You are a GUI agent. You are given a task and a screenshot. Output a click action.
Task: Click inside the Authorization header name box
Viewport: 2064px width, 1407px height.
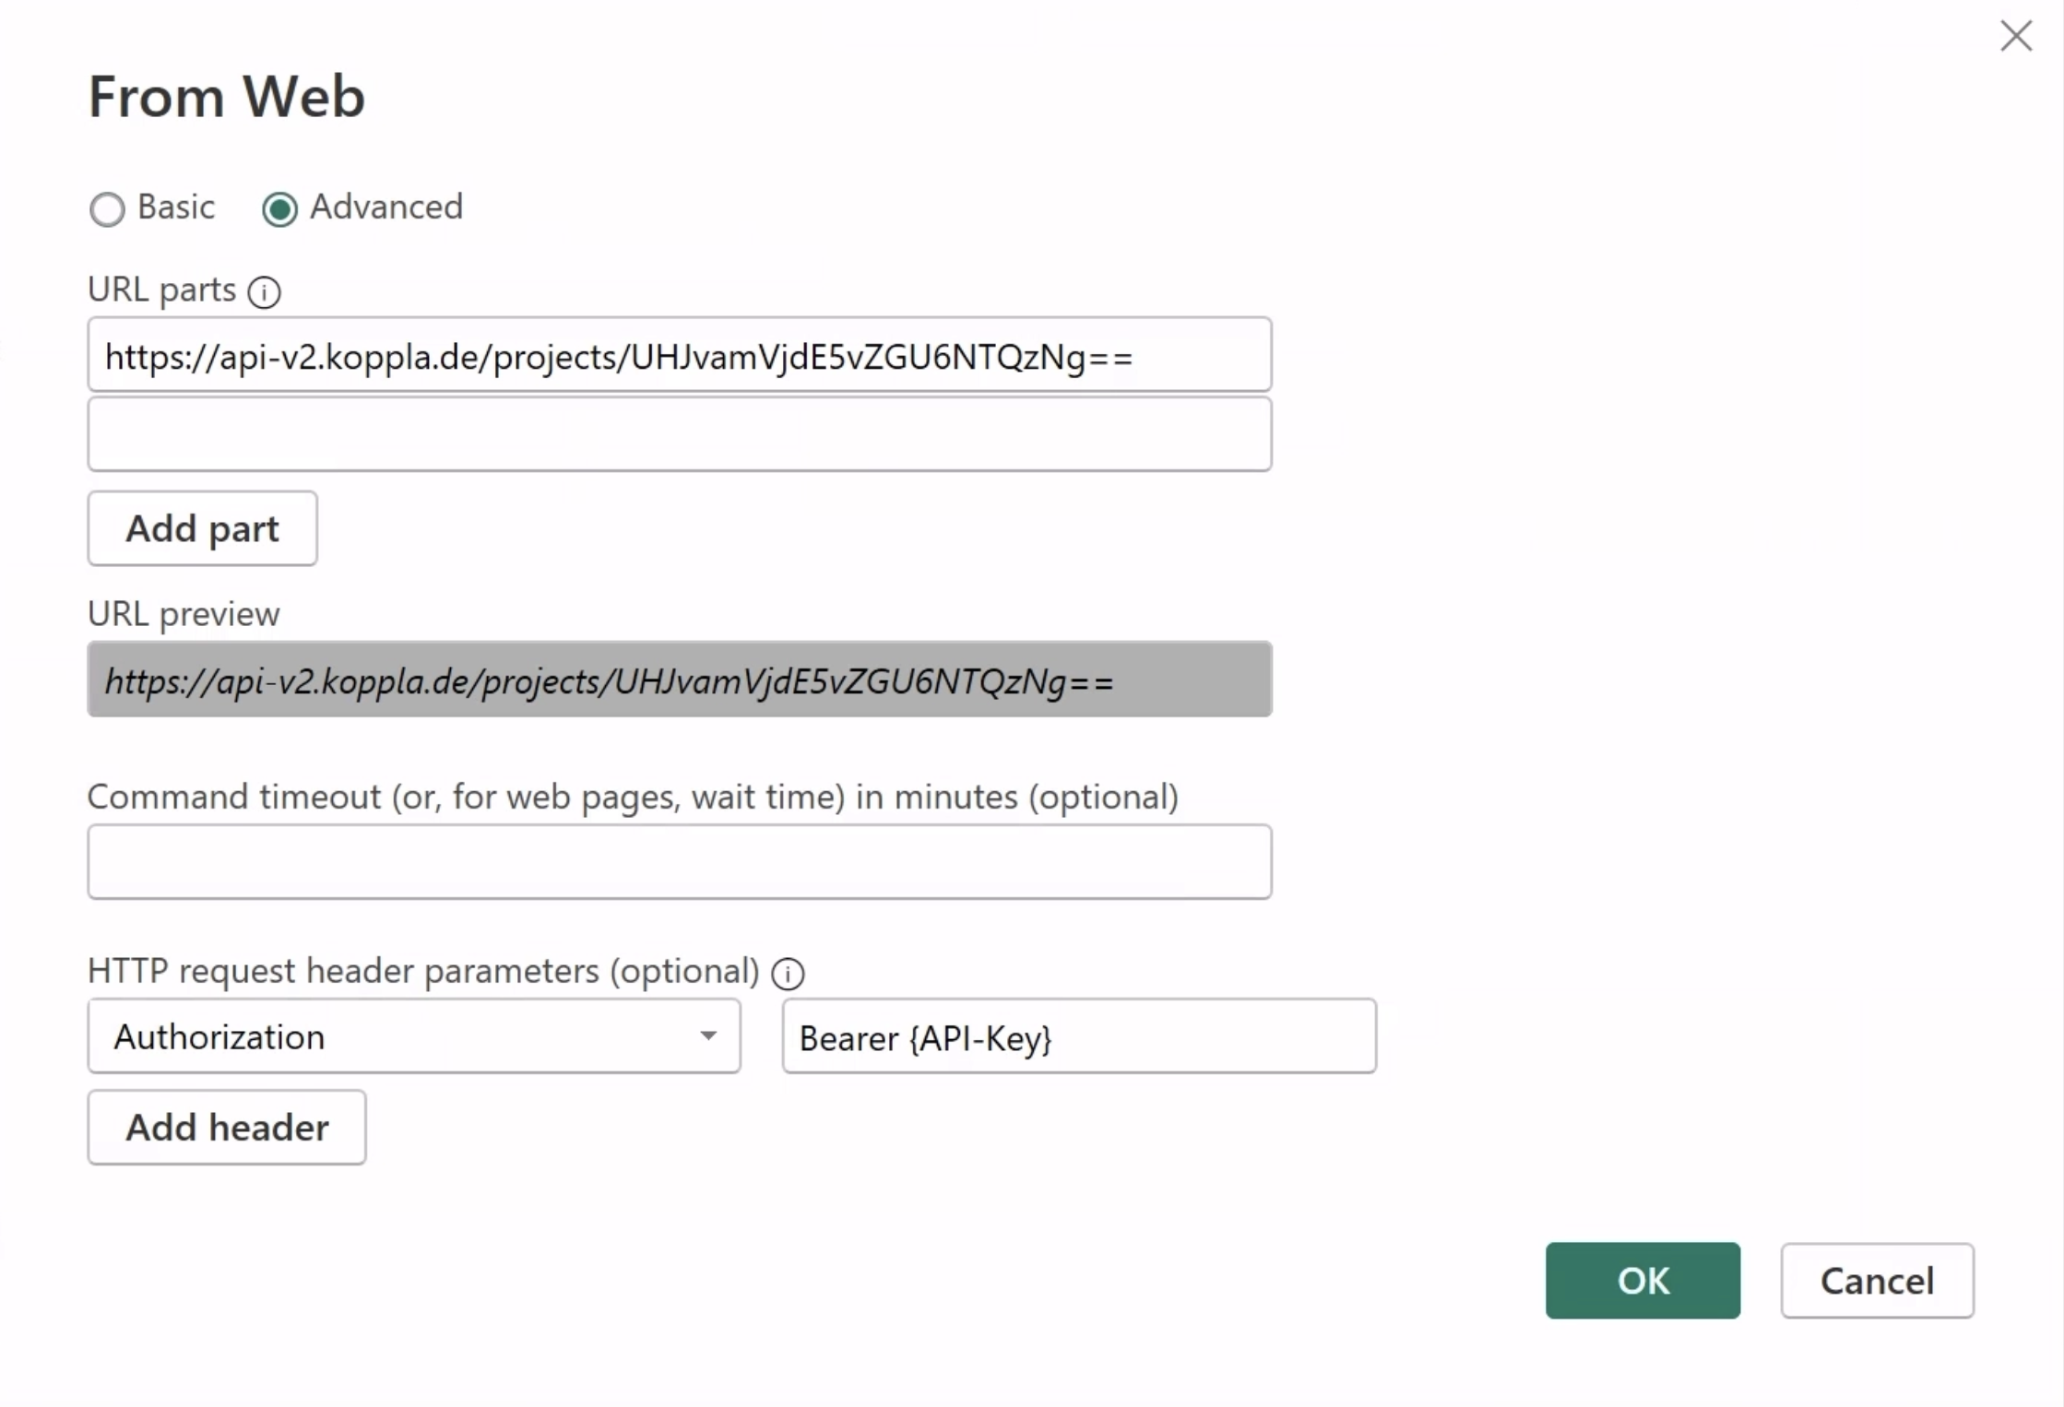coord(414,1035)
